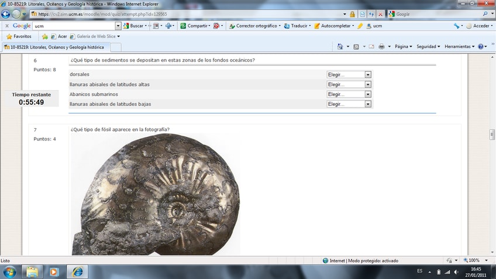Click the Galería de Web Slice link

click(x=98, y=36)
